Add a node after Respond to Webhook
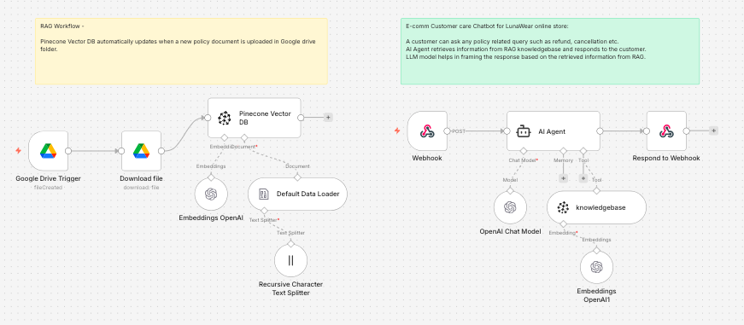The height and width of the screenshot is (325, 744). 713,131
